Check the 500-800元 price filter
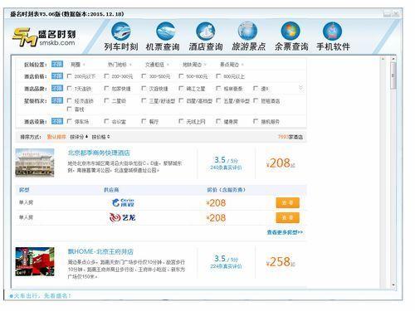 point(181,76)
